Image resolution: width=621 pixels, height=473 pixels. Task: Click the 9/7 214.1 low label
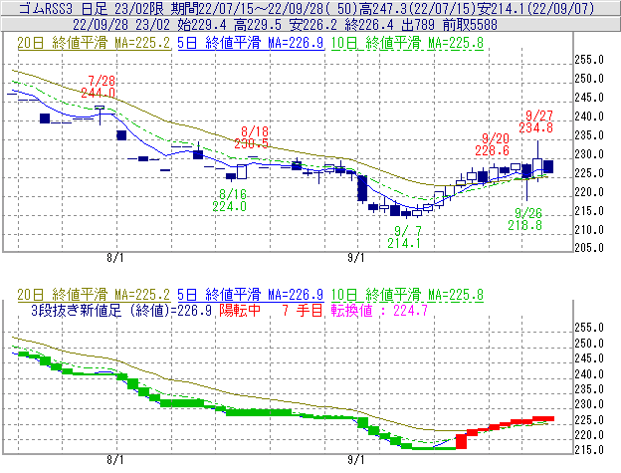click(404, 237)
